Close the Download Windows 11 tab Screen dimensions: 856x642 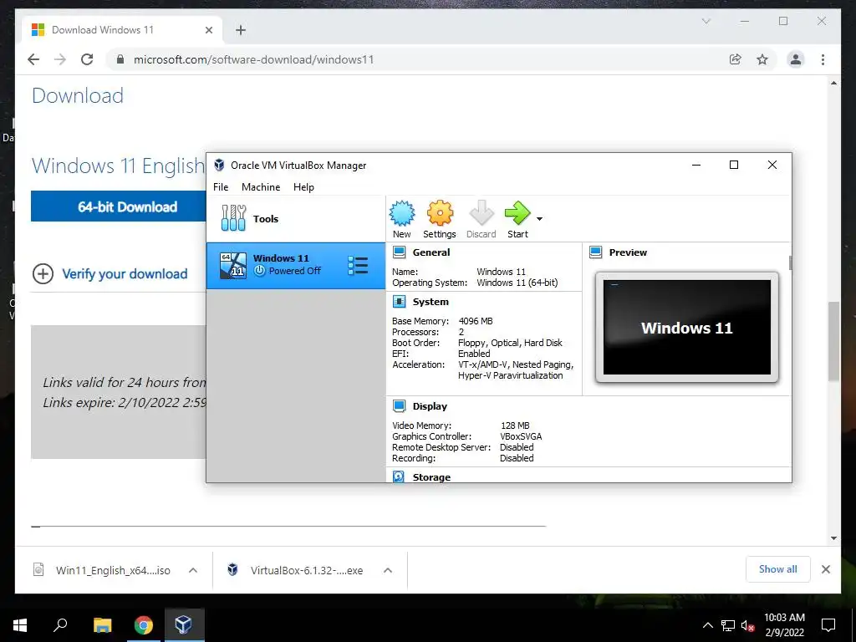coord(208,30)
